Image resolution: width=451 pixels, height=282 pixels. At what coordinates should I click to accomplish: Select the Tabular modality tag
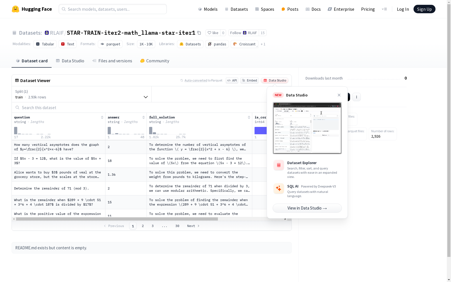coord(45,44)
